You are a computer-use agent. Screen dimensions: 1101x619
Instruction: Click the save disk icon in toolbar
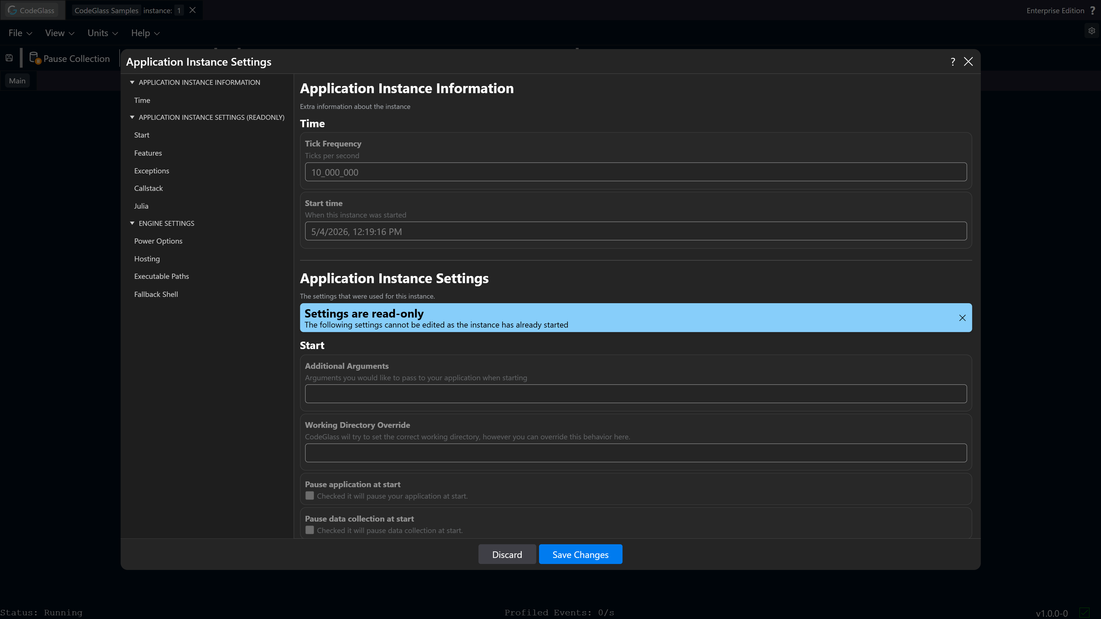click(x=9, y=58)
